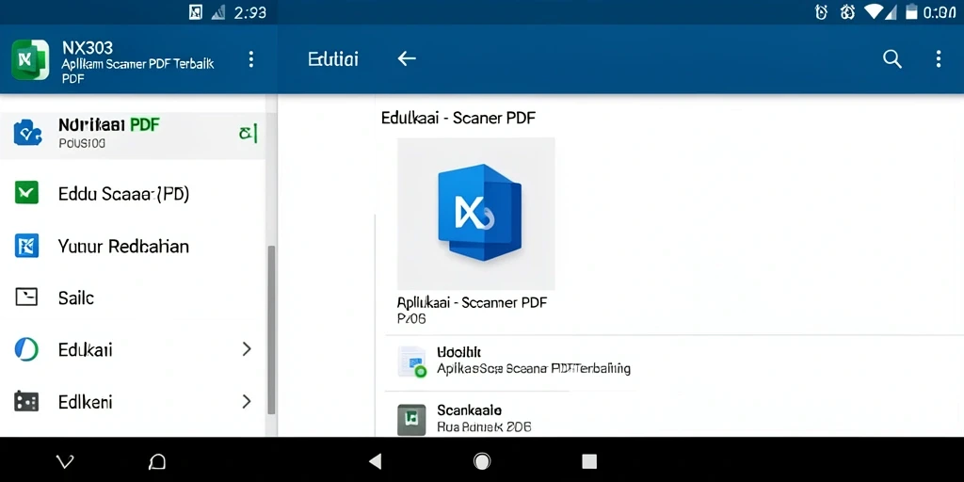Click the Apllukaai - Scamer PDF caption

point(473,302)
